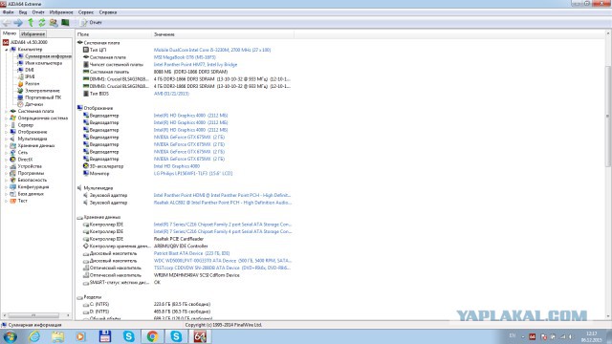Open the Mobile QuadCore Intel Core CPU link
Screen dimensions: 612x344
212,50
